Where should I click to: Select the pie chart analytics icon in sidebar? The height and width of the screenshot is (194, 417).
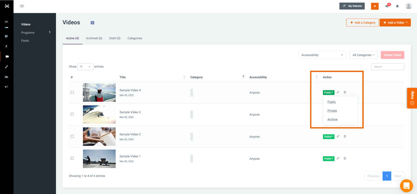pos(6,36)
